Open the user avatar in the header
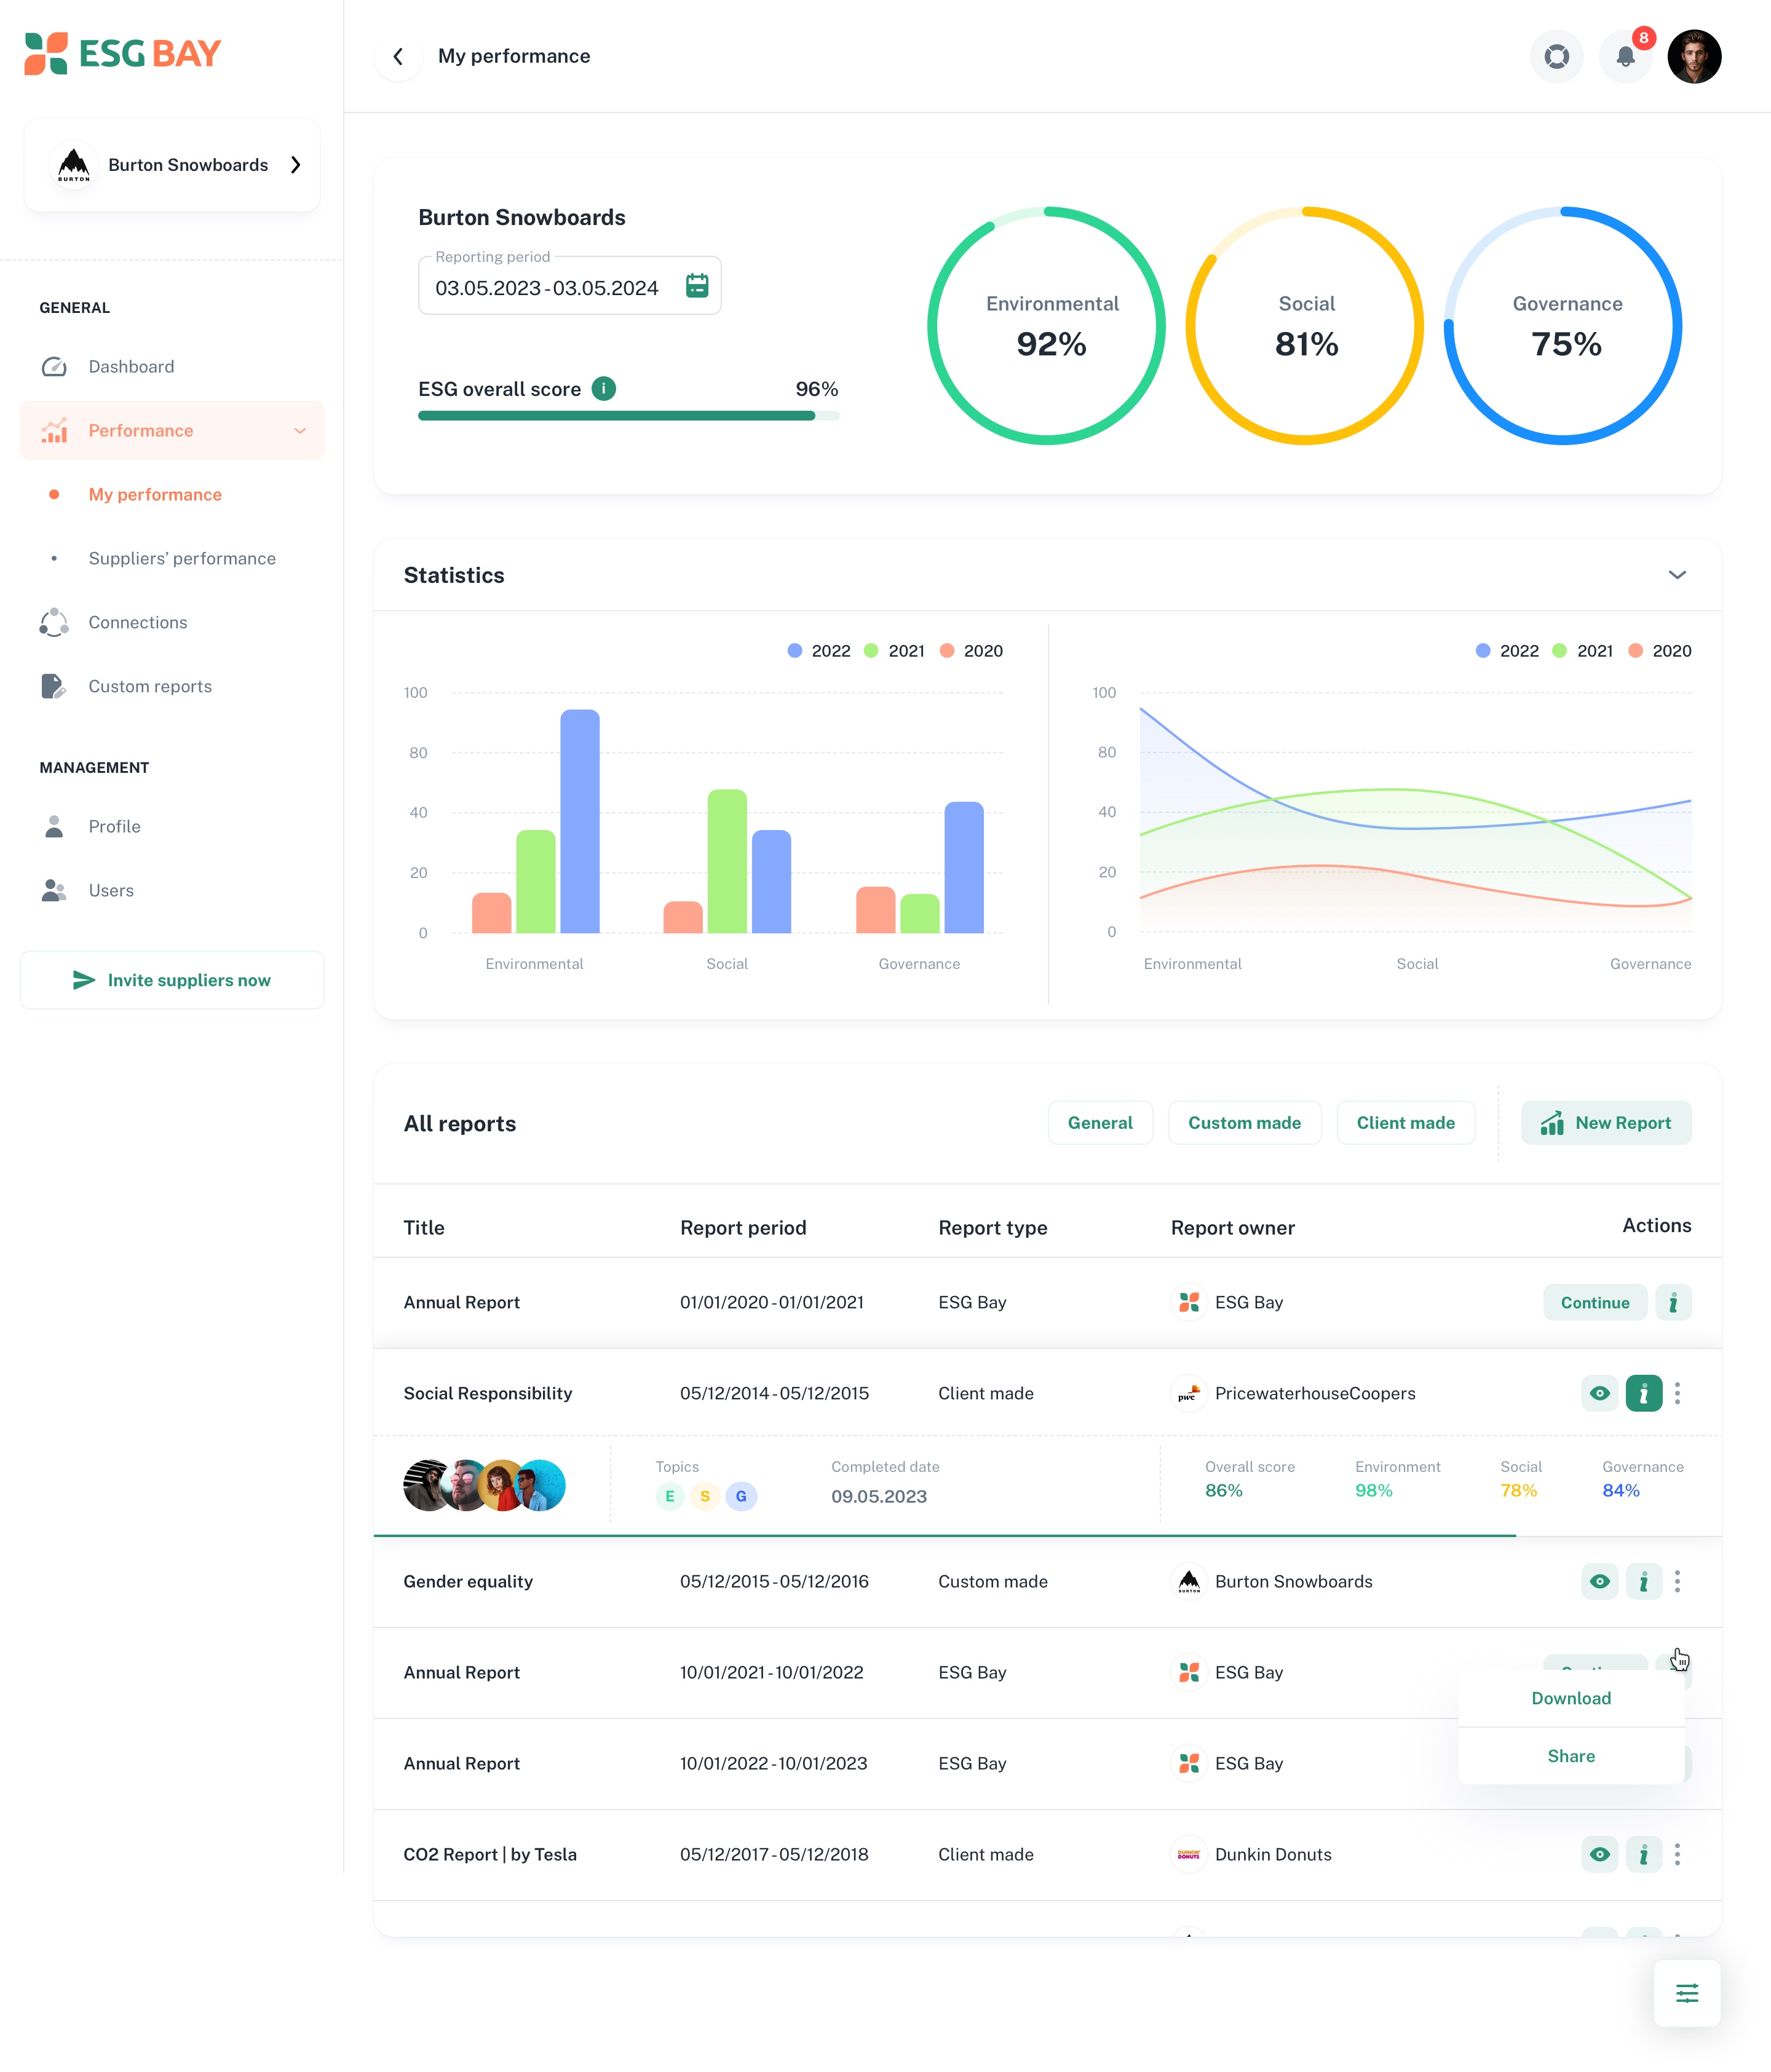1771x2072 pixels. point(1694,56)
